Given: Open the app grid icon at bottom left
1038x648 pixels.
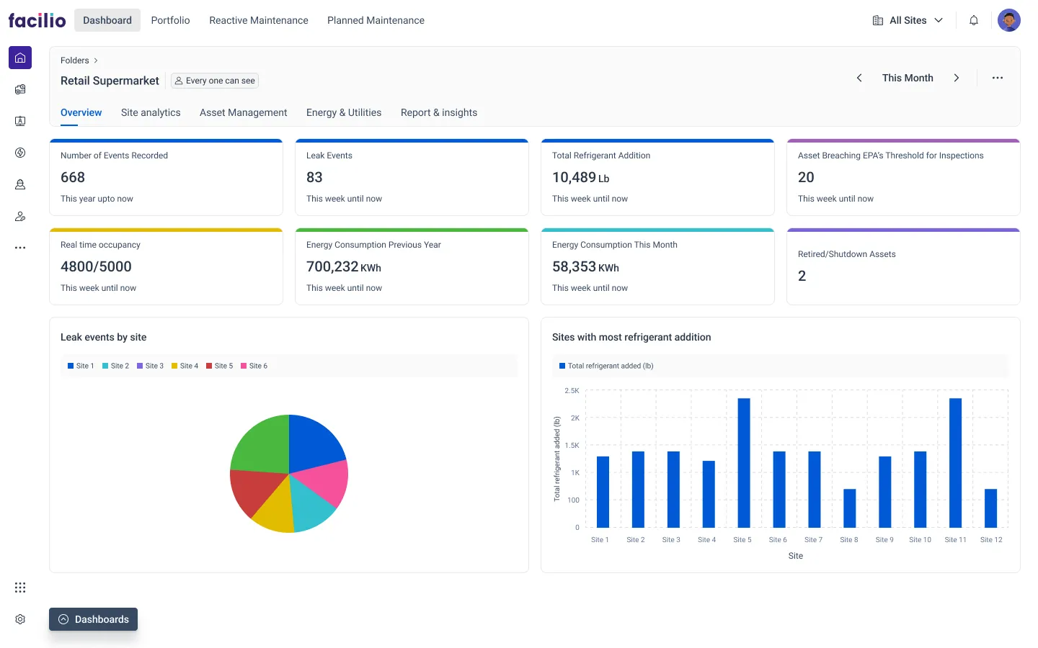Looking at the screenshot, I should (19, 588).
